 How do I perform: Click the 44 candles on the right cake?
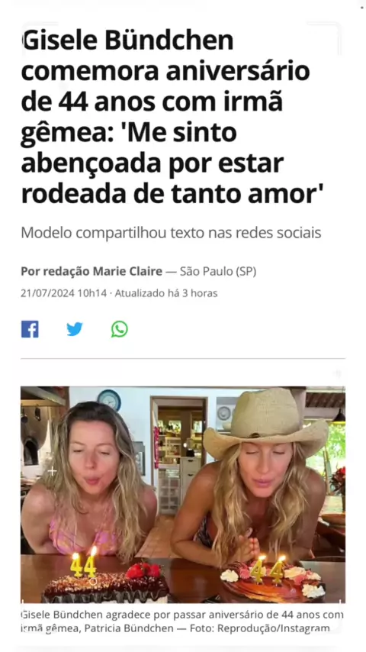268,570
